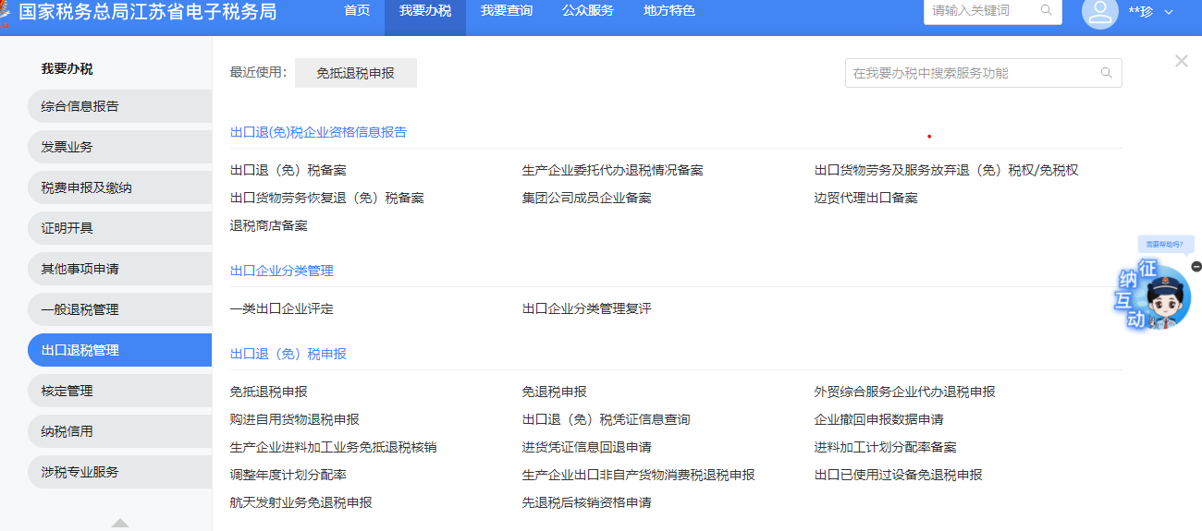Expand the user account dropdown arrow
1202x531 pixels.
(x=1169, y=12)
